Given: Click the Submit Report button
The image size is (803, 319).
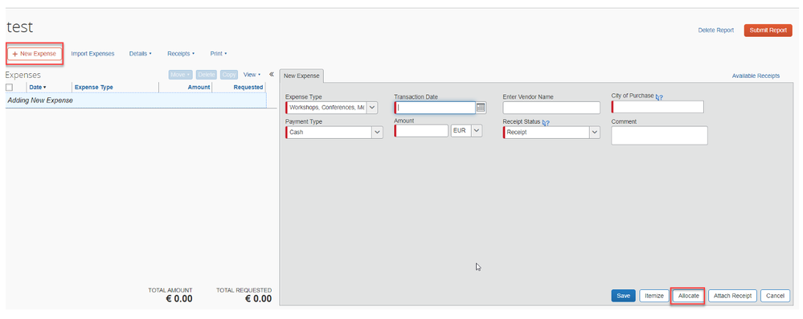Looking at the screenshot, I should pos(768,31).
